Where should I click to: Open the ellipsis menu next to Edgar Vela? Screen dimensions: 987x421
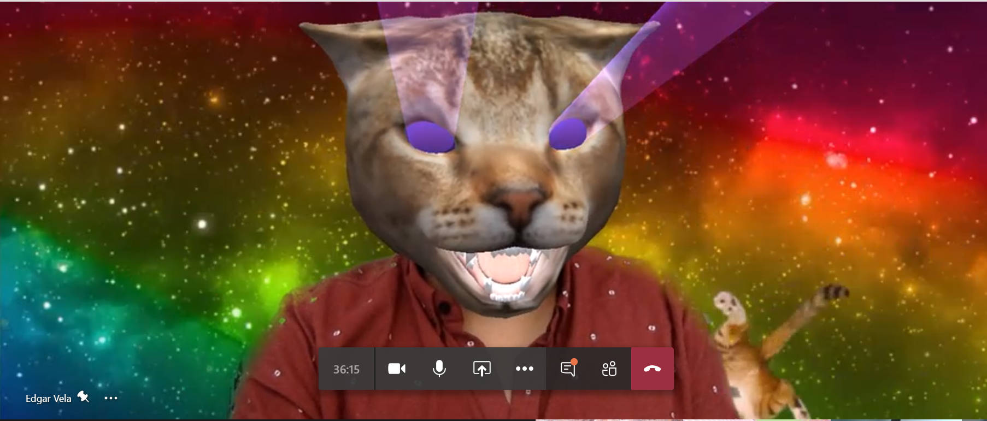coord(111,398)
